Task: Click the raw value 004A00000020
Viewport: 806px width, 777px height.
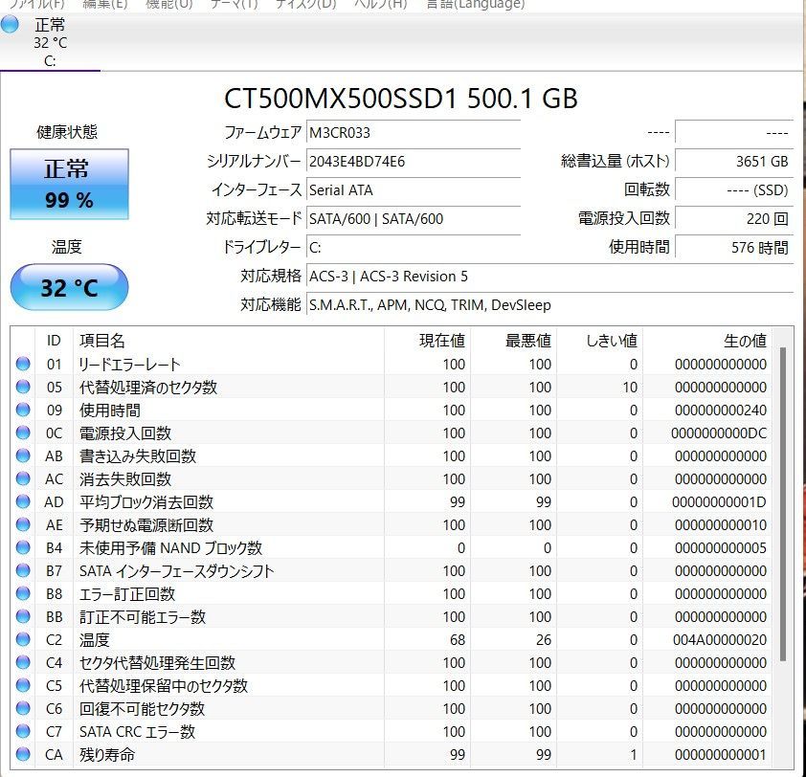Action: (x=720, y=640)
